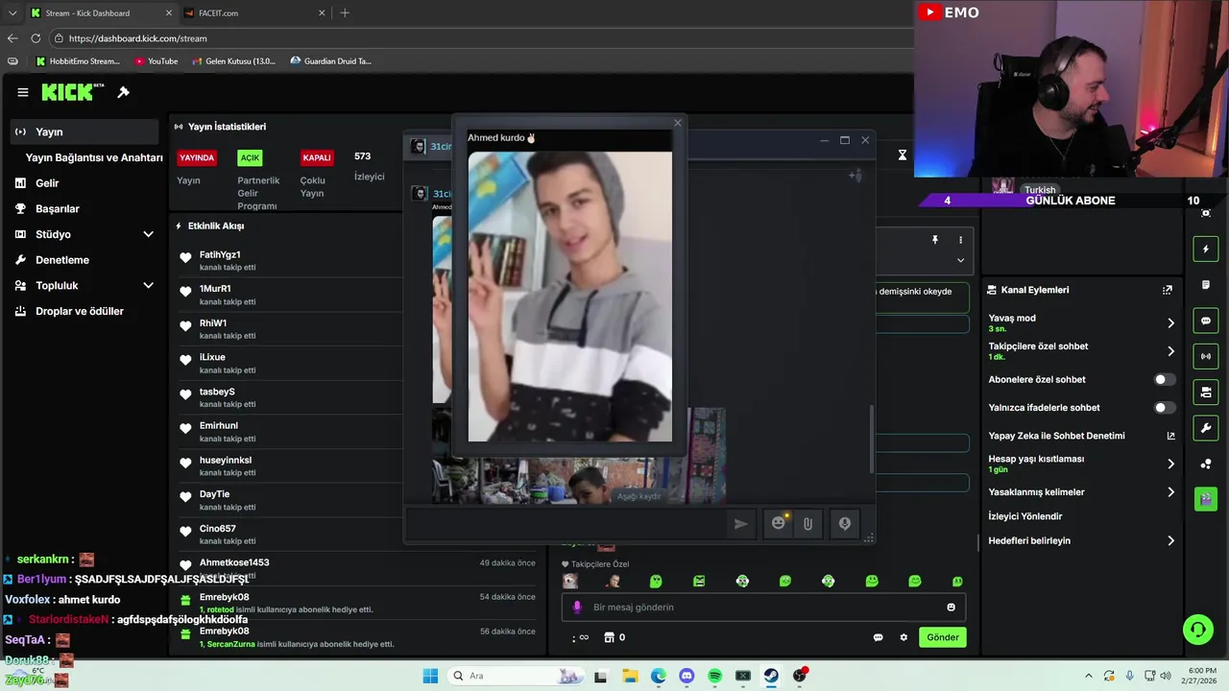Click İzleyici Yönlendir option
Screen dimensions: 1229x691
[1025, 516]
